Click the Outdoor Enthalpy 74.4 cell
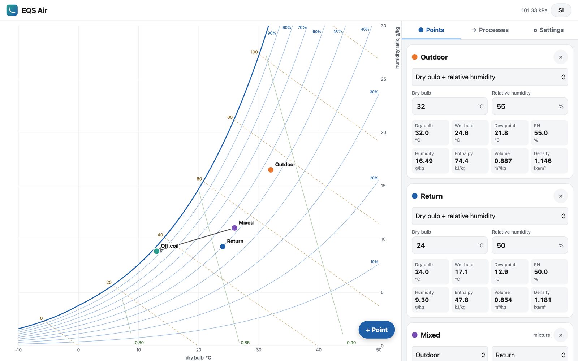 tap(470, 161)
